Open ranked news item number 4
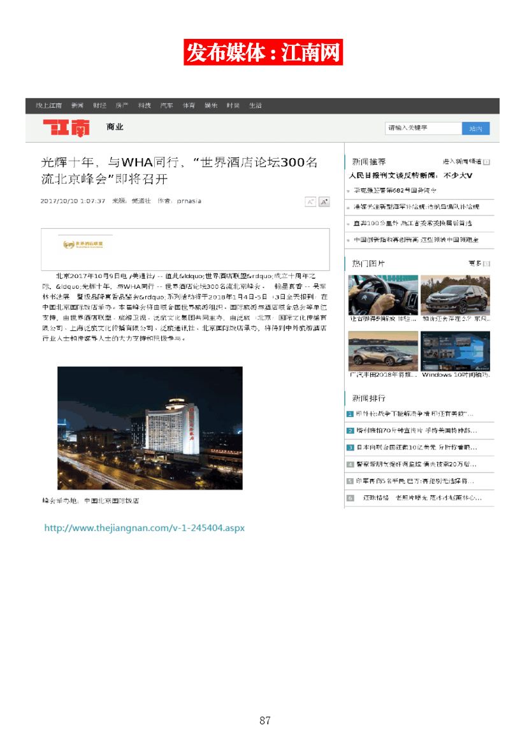This screenshot has height=746, width=527. [417, 464]
